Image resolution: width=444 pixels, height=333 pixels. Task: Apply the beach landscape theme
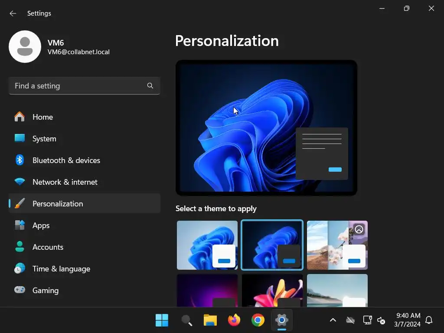tap(337, 291)
